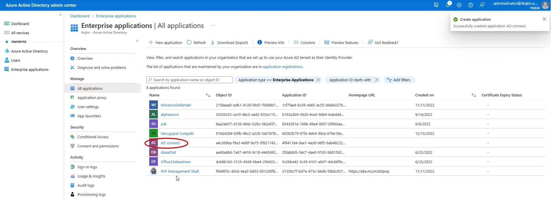Image resolution: width=551 pixels, height=199 pixels.
Task: Dismiss the Create application notification
Action: click(544, 19)
